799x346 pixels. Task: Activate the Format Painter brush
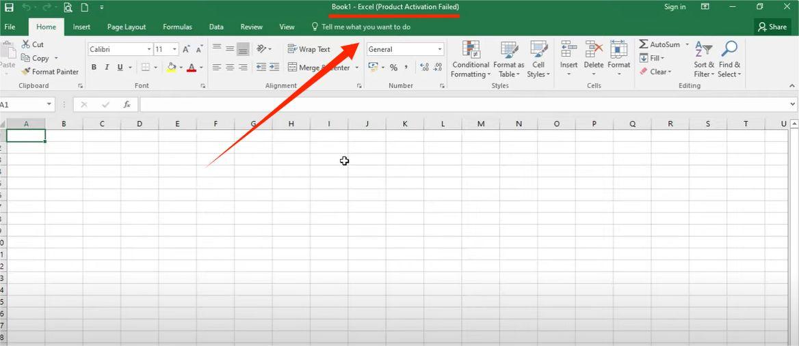50,72
